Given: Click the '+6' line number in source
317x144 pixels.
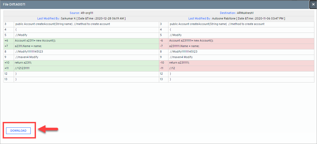Looking at the screenshot, I should pos(6,40).
